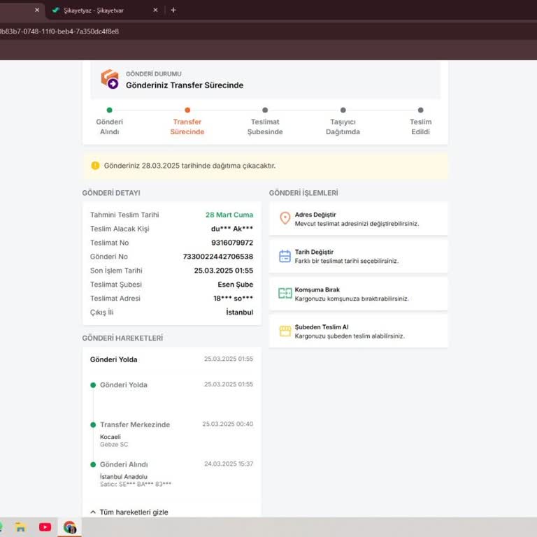Select the Taşıyıcı Dağıtımda step label
The image size is (537, 537).
click(x=343, y=127)
